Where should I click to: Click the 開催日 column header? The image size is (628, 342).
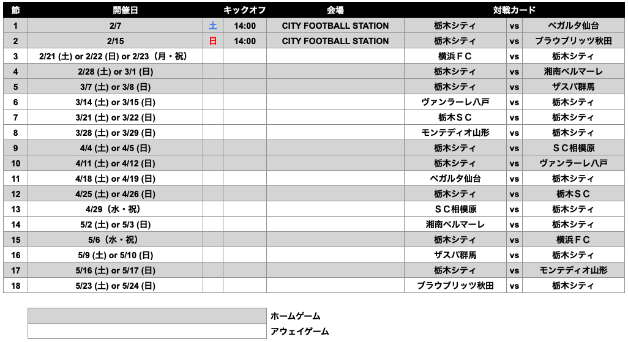[115, 10]
